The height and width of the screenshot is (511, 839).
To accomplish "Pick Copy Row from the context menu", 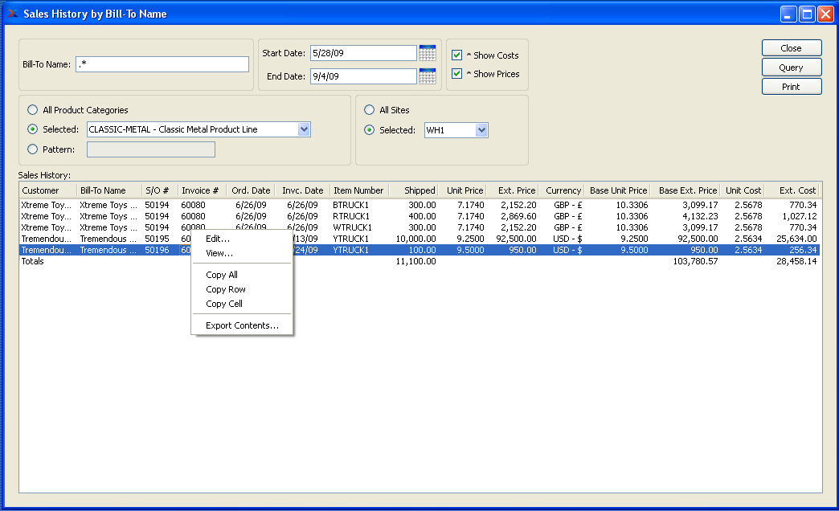I will point(226,289).
